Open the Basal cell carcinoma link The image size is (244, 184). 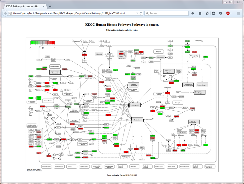[122, 166]
